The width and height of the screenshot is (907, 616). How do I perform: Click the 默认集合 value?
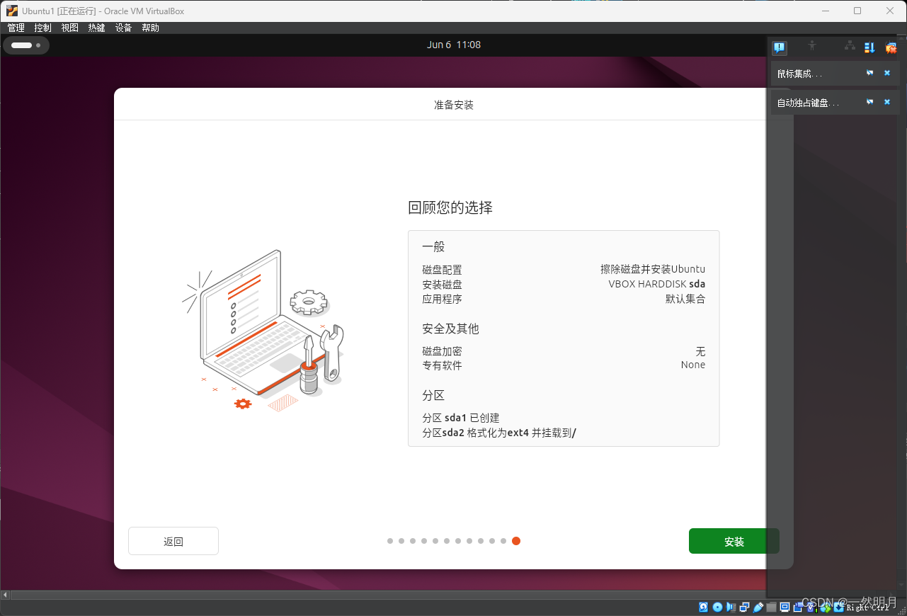[685, 299]
